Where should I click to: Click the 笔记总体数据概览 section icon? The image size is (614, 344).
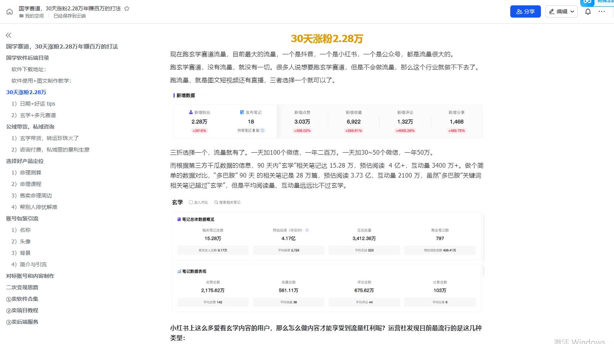click(179, 219)
